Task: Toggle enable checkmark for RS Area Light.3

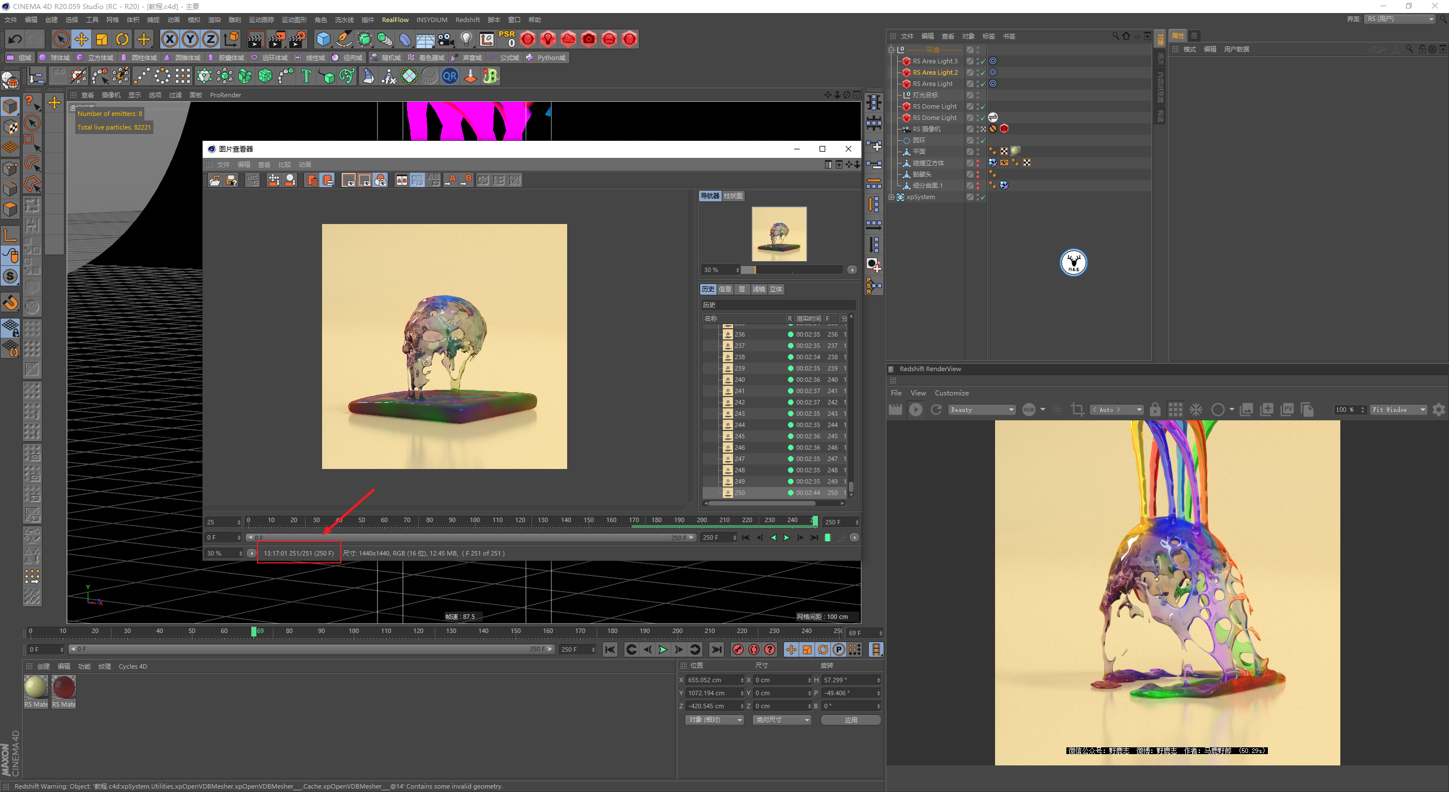Action: 983,61
